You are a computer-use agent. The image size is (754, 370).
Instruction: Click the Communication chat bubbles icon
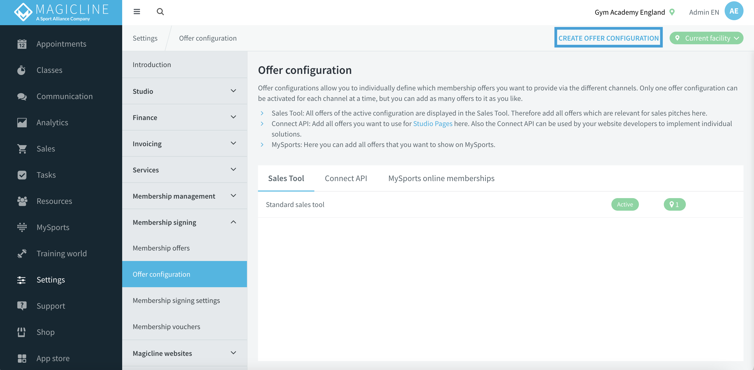tap(22, 96)
